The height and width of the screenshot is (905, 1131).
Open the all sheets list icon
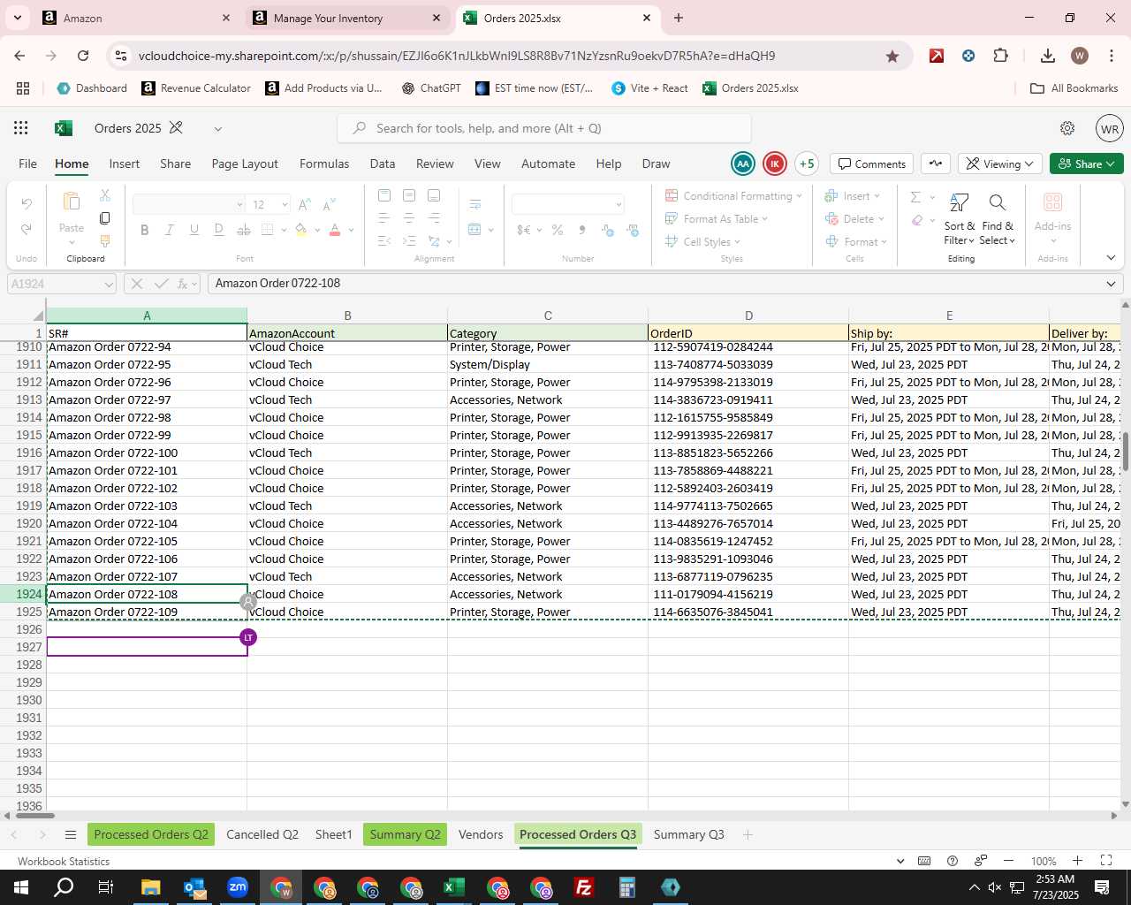(71, 835)
